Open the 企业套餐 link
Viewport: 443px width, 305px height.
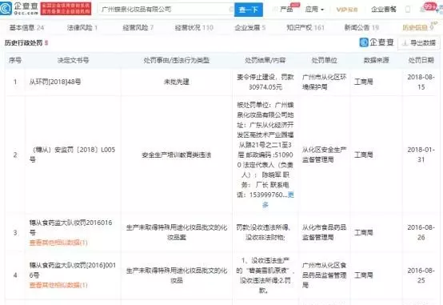tap(383, 10)
